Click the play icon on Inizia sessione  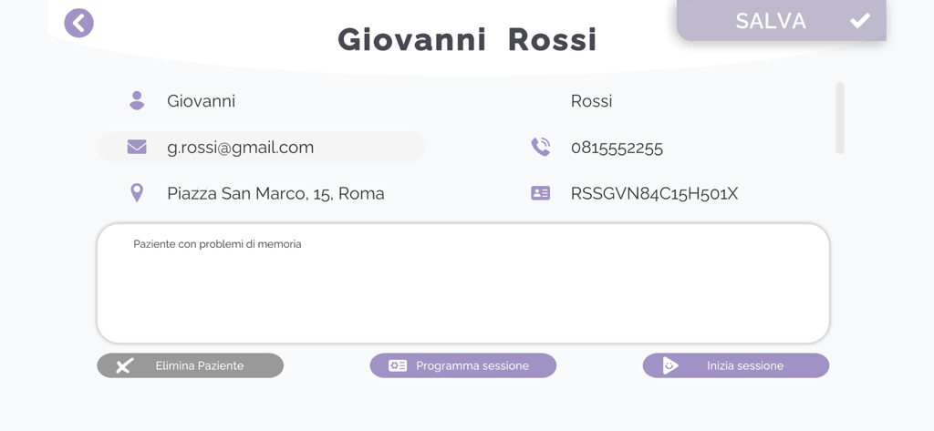[x=670, y=365]
